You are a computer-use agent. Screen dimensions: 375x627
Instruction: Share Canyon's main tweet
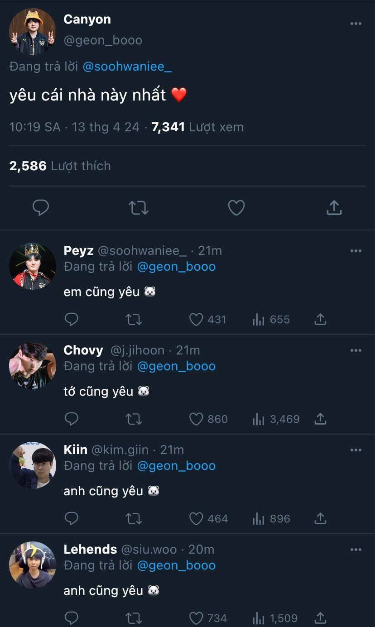(334, 208)
